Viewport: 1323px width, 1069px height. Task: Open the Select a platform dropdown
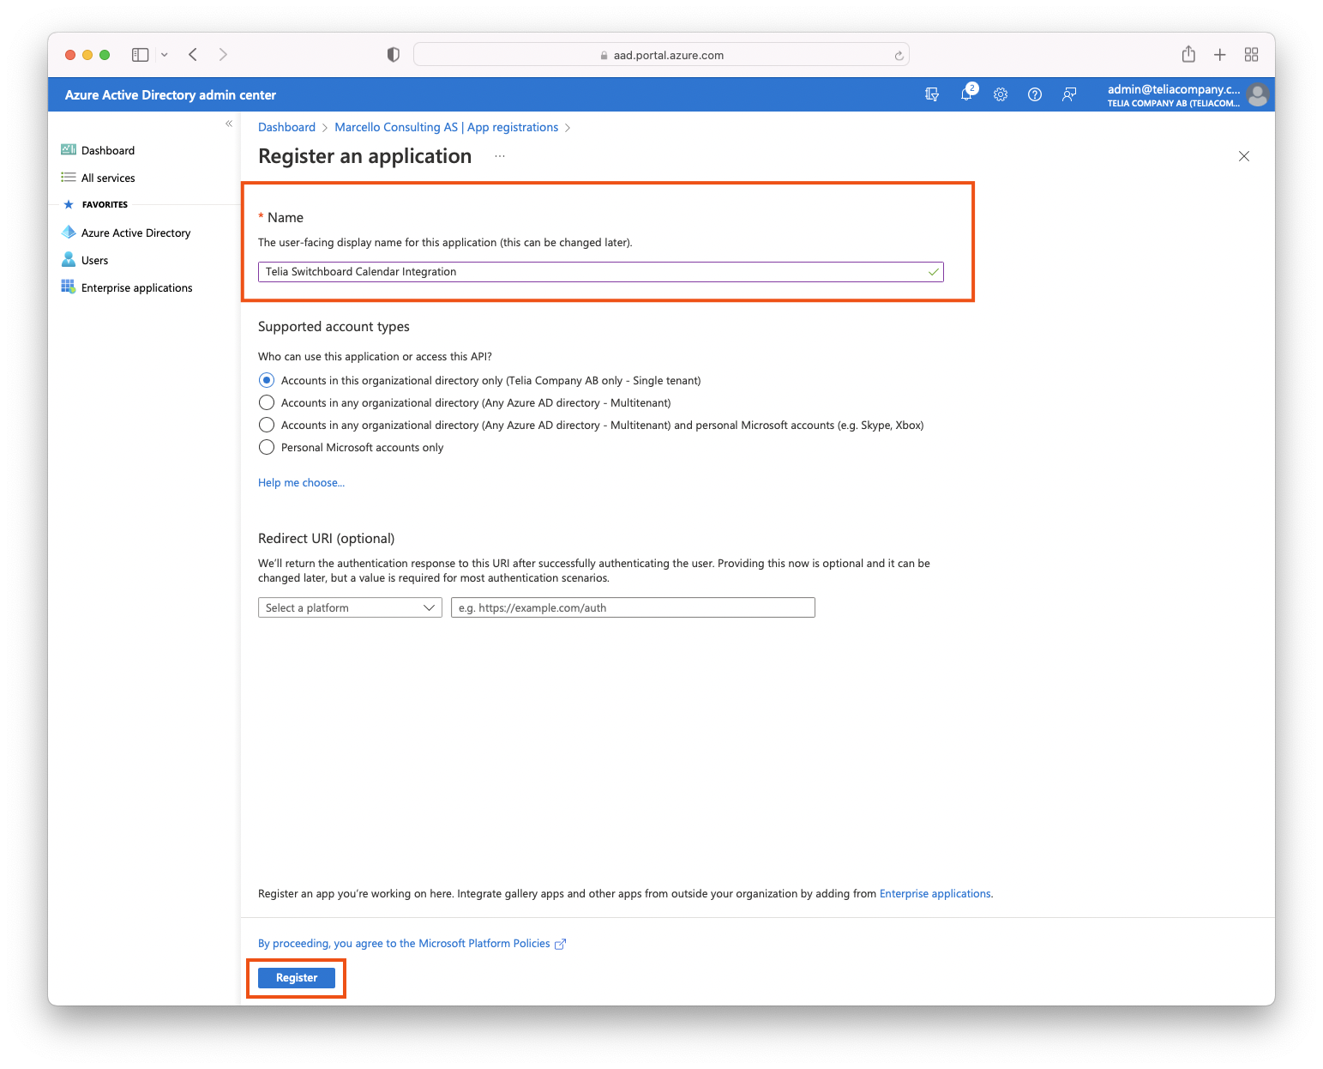click(350, 607)
